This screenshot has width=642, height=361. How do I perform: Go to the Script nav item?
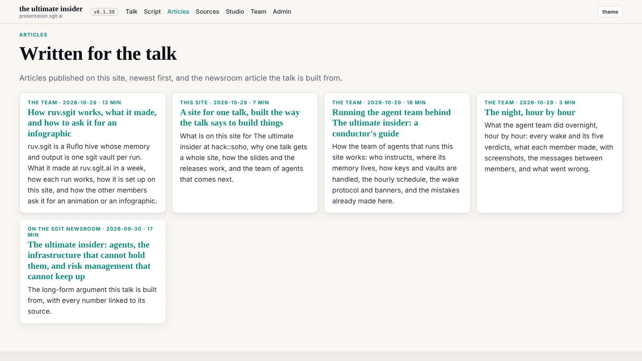152,12
